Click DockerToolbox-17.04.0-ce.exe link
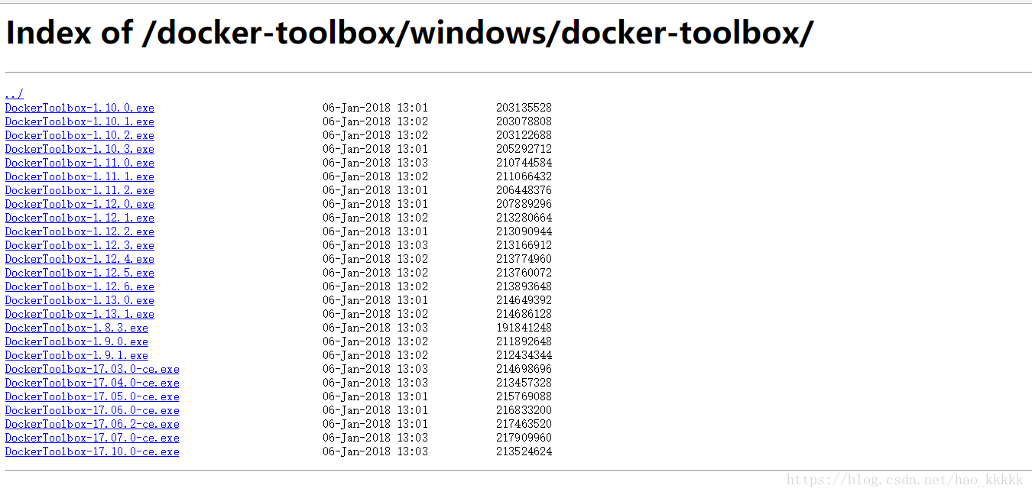This screenshot has width=1032, height=495. [92, 383]
